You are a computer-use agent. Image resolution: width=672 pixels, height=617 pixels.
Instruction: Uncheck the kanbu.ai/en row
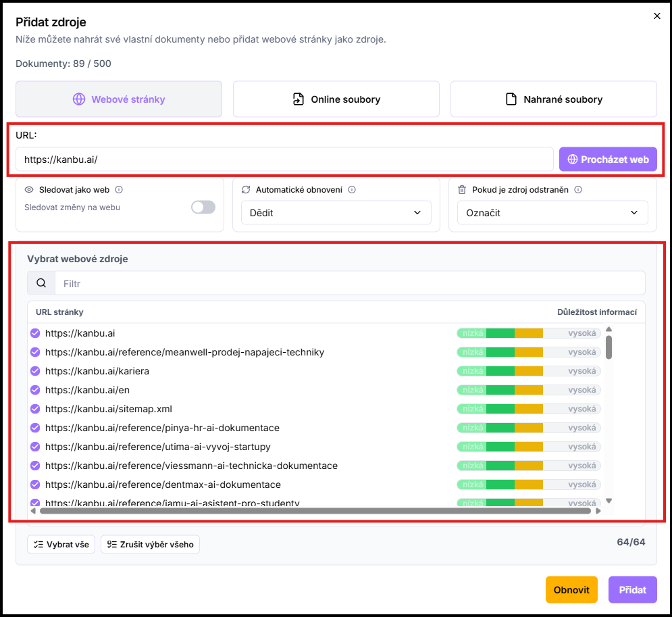coord(35,390)
